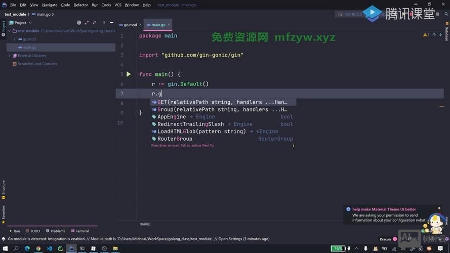
Task: Click the battery 76% indicator
Action: [x=338, y=248]
